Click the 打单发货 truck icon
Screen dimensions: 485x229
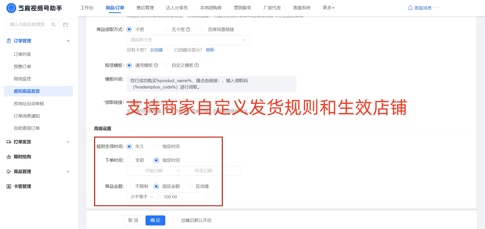(x=9, y=142)
